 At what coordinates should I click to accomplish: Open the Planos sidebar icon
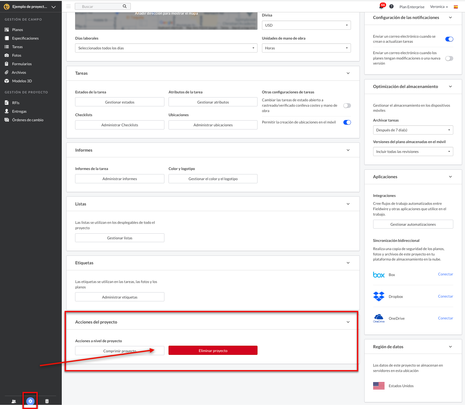tap(7, 30)
